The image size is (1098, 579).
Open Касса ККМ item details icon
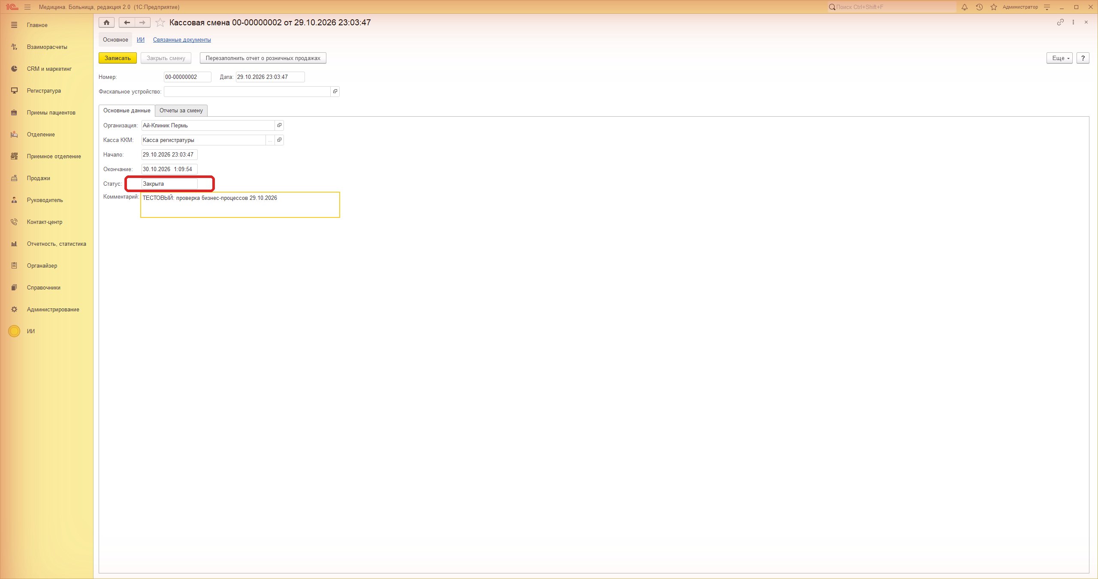click(279, 140)
